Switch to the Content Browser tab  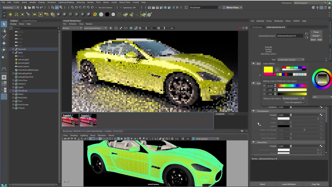[x=29, y=21]
